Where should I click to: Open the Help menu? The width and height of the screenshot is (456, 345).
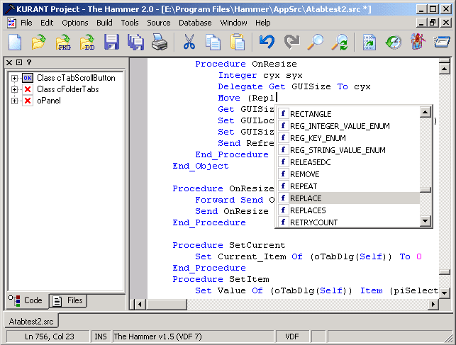coord(263,23)
